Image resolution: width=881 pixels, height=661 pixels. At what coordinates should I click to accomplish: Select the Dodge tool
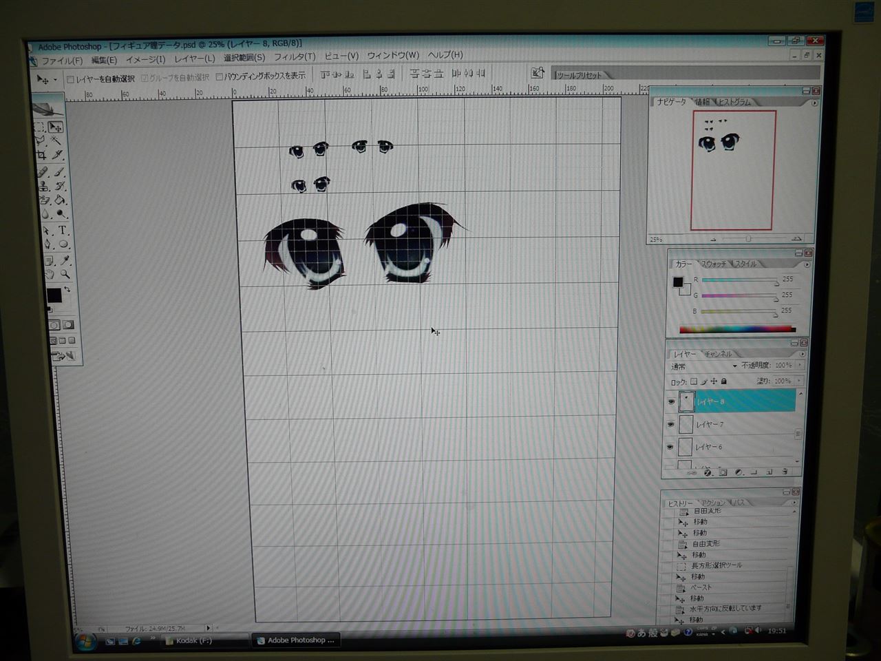[62, 214]
